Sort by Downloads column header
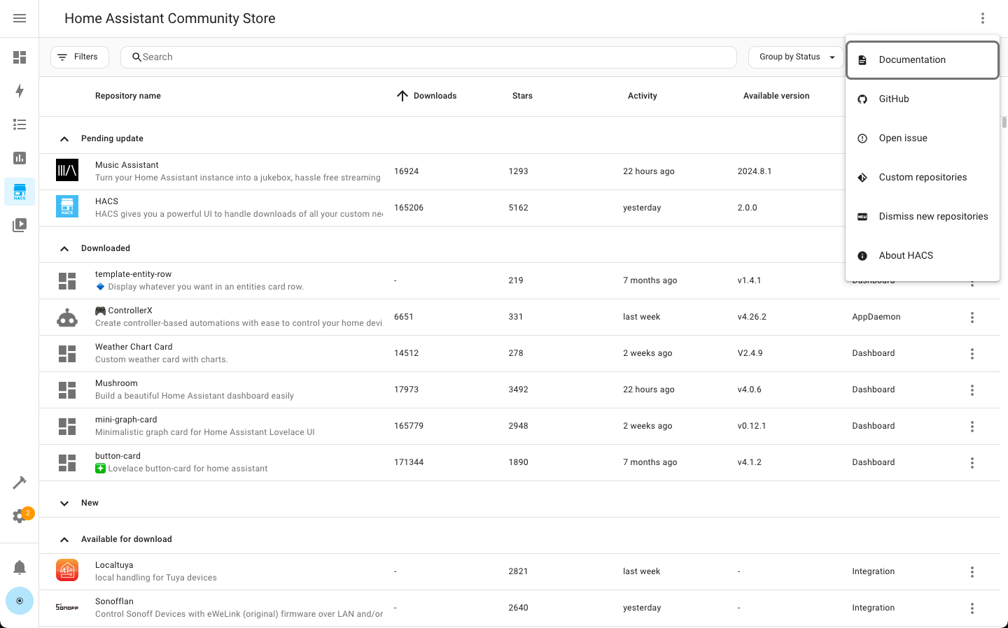The width and height of the screenshot is (1008, 628). point(426,96)
